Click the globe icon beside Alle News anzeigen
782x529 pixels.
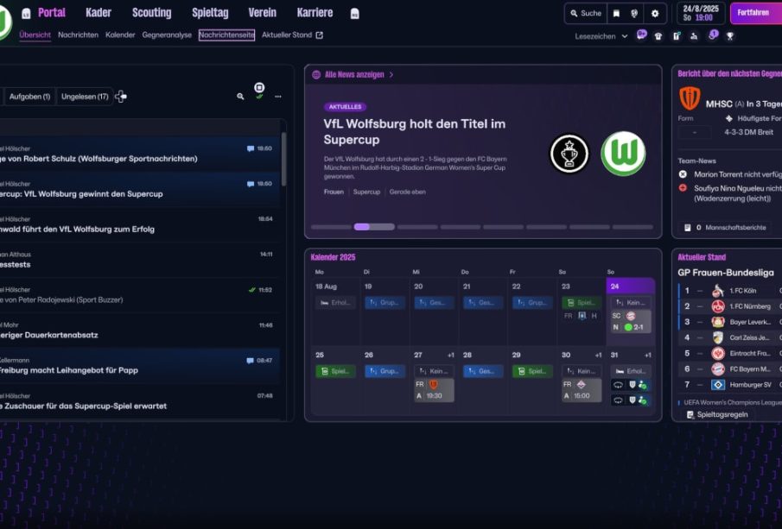click(x=316, y=75)
